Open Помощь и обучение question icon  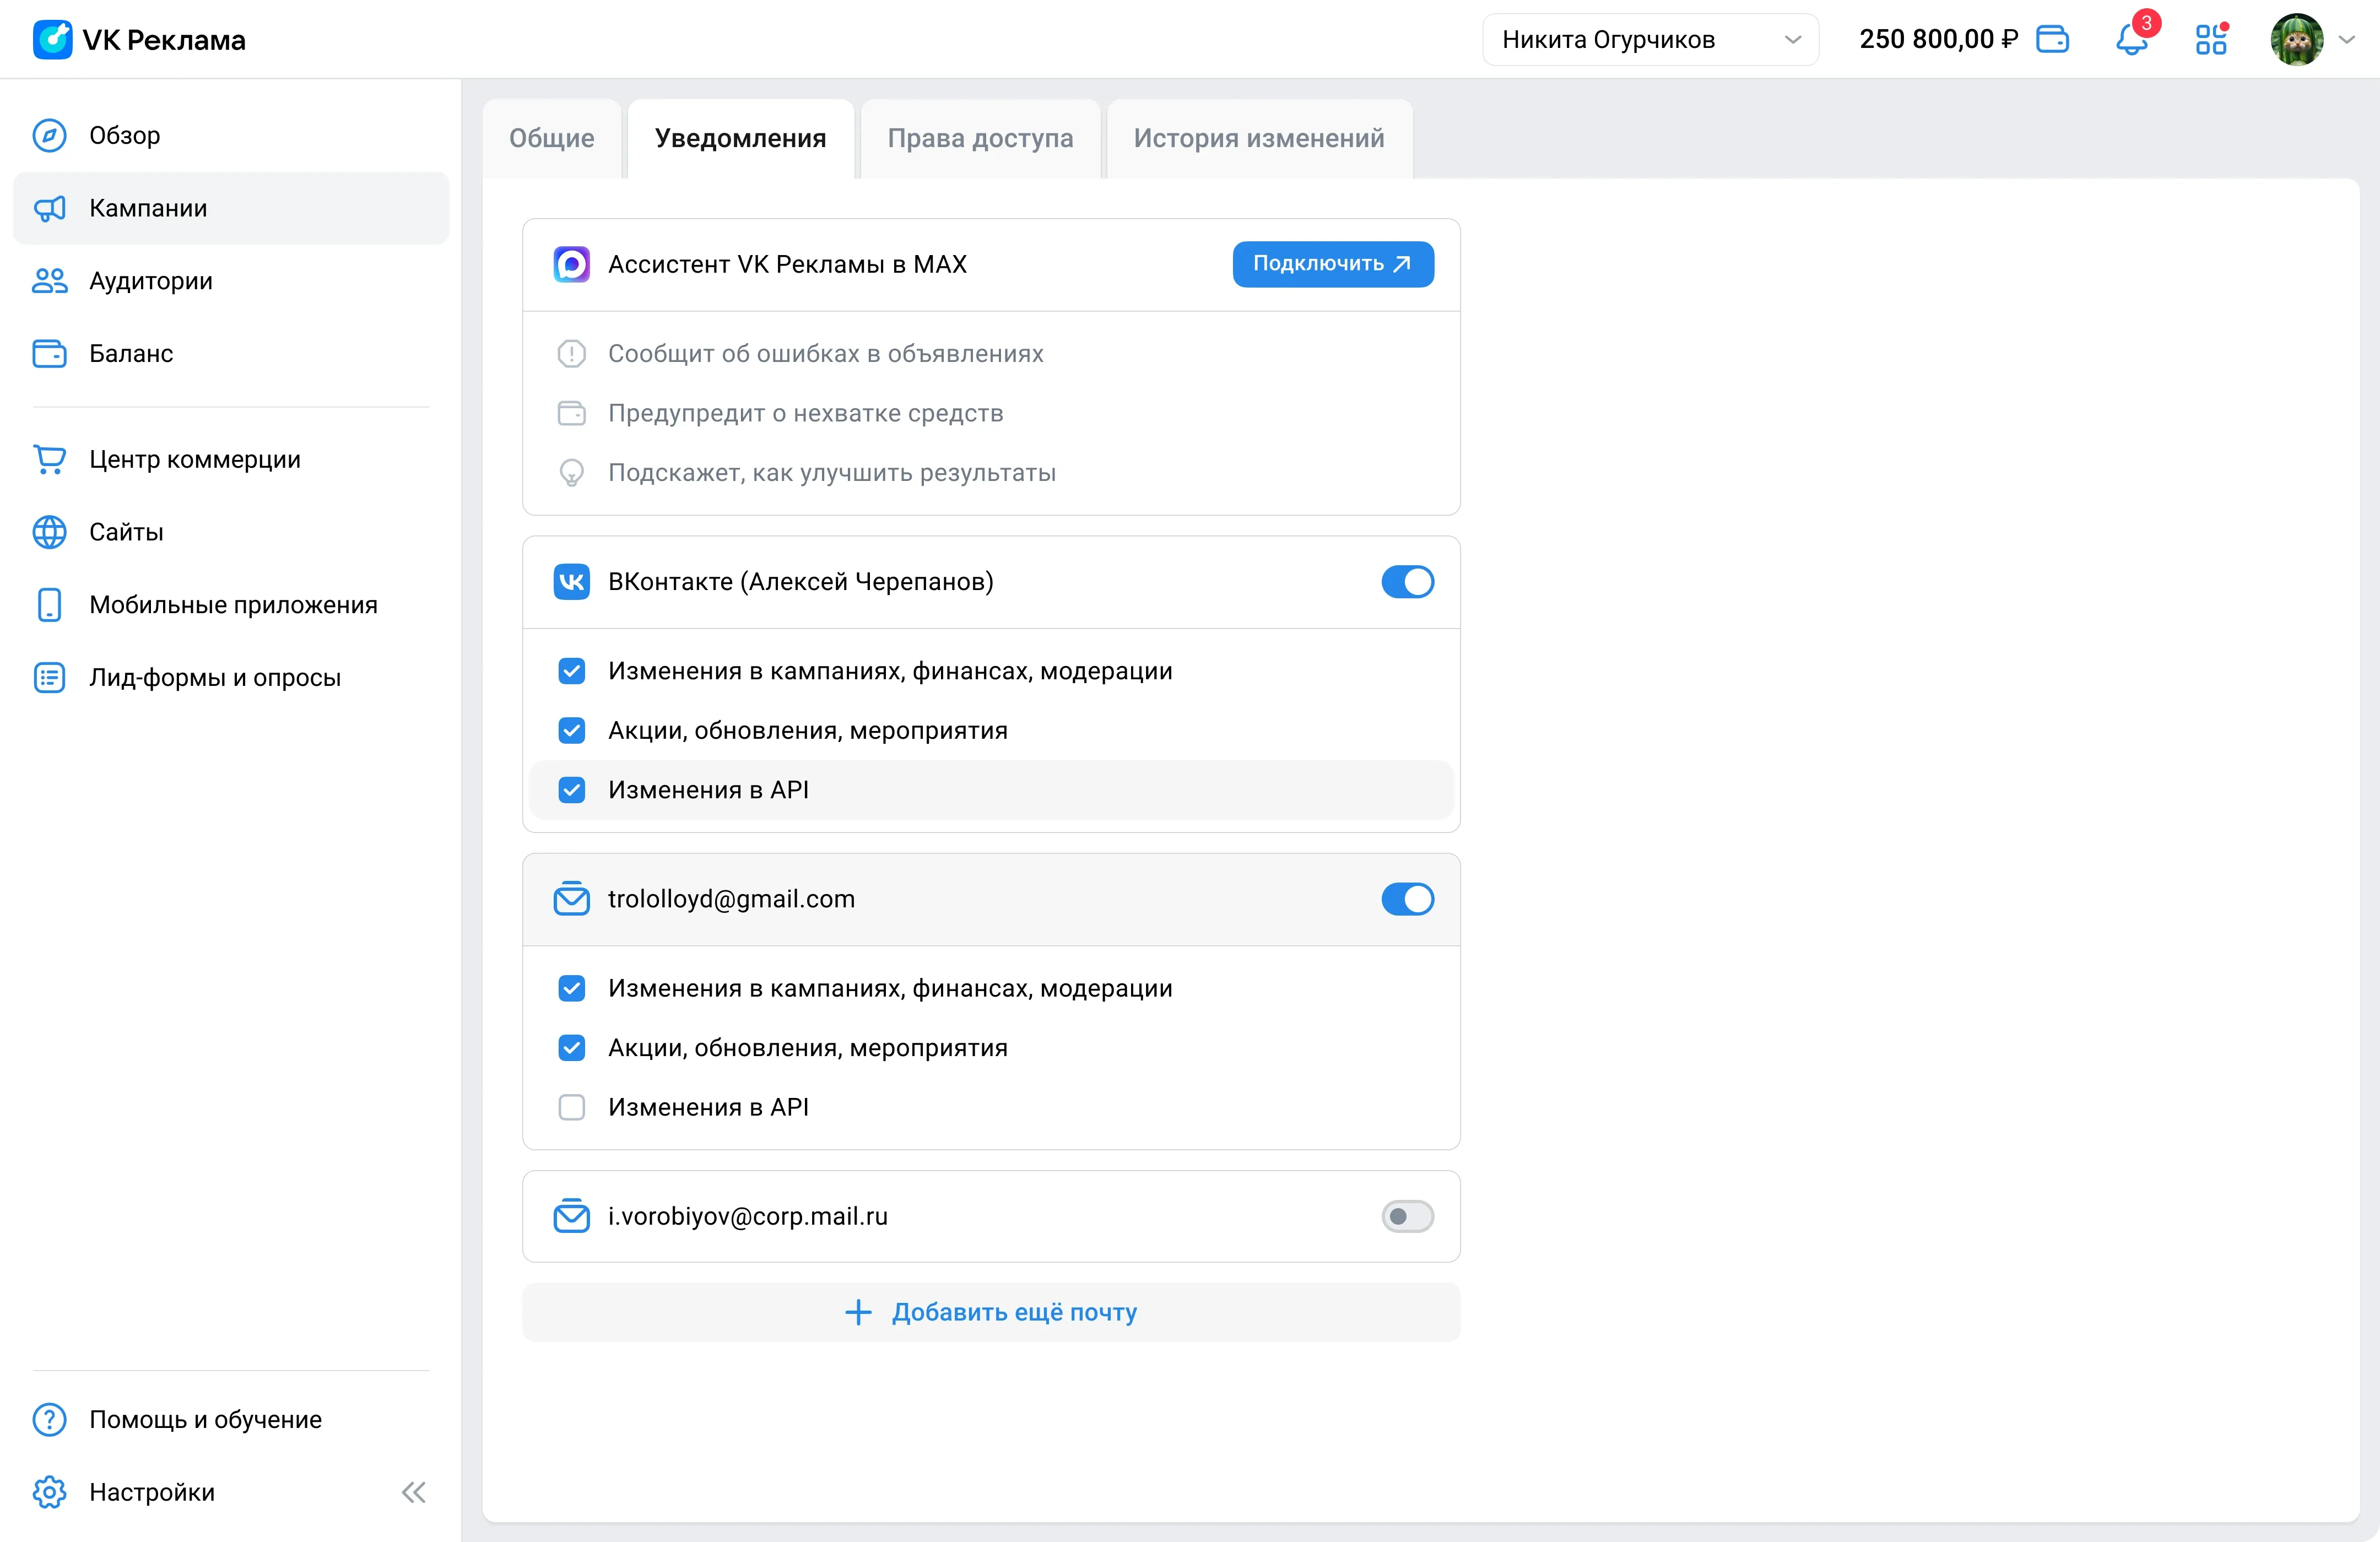pyautogui.click(x=50, y=1419)
